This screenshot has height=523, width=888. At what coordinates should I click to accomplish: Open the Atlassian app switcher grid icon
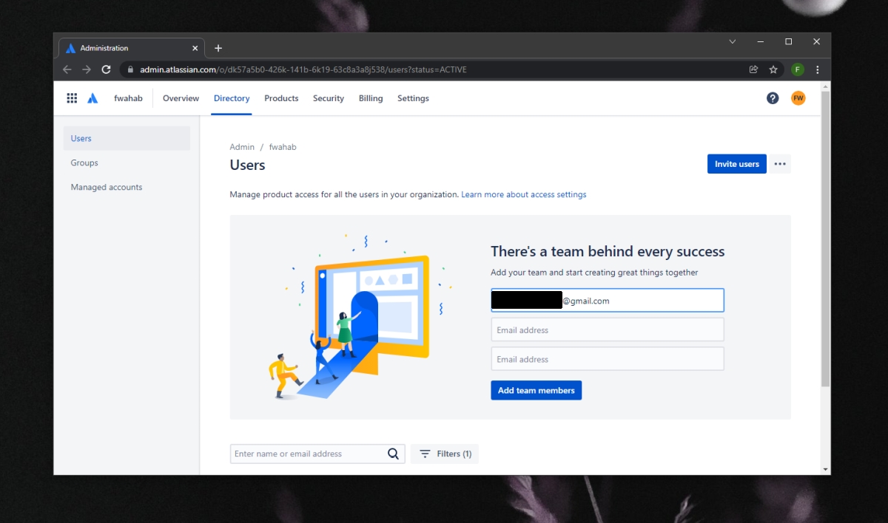[72, 98]
